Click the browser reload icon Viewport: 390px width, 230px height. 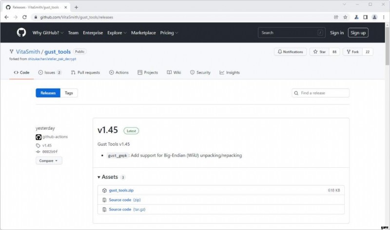24,17
